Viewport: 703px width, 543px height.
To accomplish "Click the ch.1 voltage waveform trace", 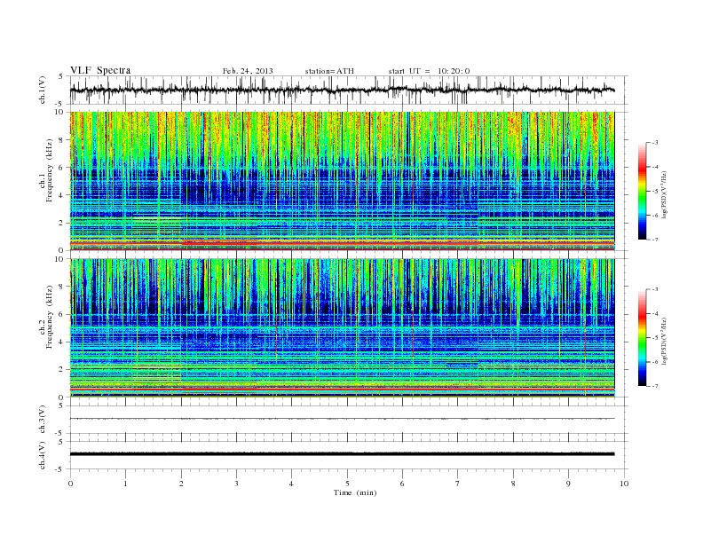I will 342,90.
